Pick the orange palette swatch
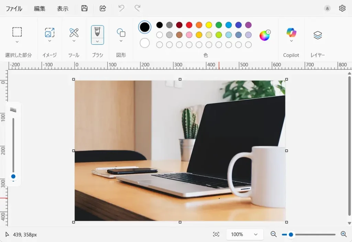Image resolution: width=352 pixels, height=242 pixels. click(x=199, y=25)
